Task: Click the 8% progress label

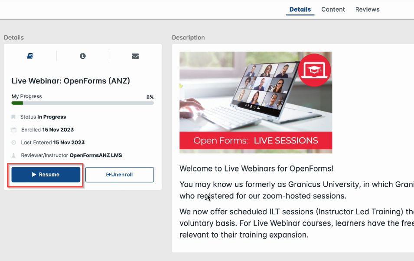Action: (x=150, y=97)
